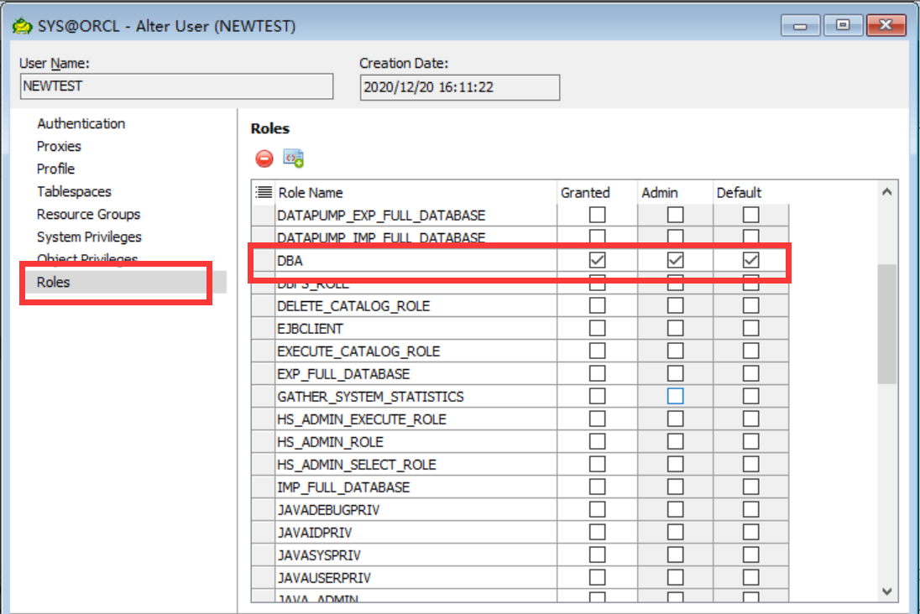Viewport: 920px width, 614px height.
Task: Check Admin for HS_ADMIN_SELECT_ROLE
Action: pyautogui.click(x=676, y=465)
